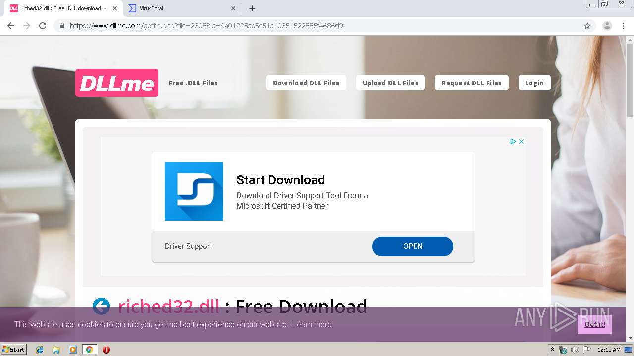The width and height of the screenshot is (634, 356).
Task: Click the page scrollbar down arrow
Action: click(x=630, y=338)
